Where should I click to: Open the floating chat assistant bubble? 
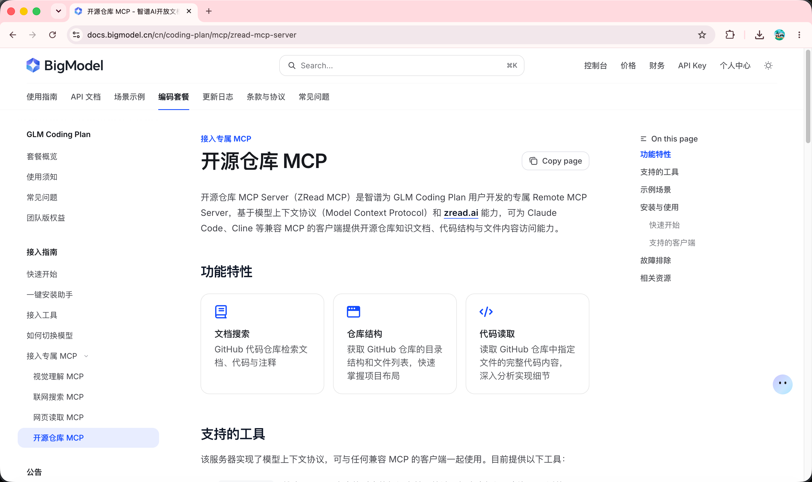tap(782, 384)
